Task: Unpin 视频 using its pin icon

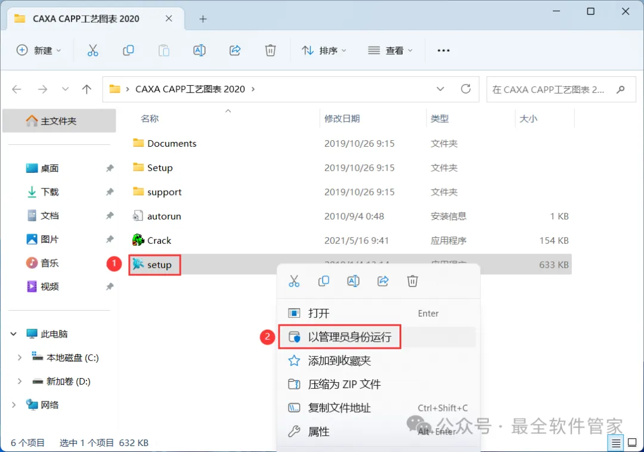Action: (110, 287)
